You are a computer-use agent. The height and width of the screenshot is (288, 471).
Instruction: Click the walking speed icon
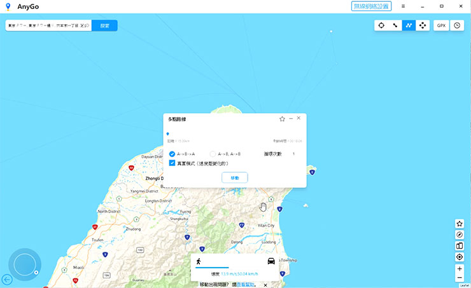tap(199, 261)
